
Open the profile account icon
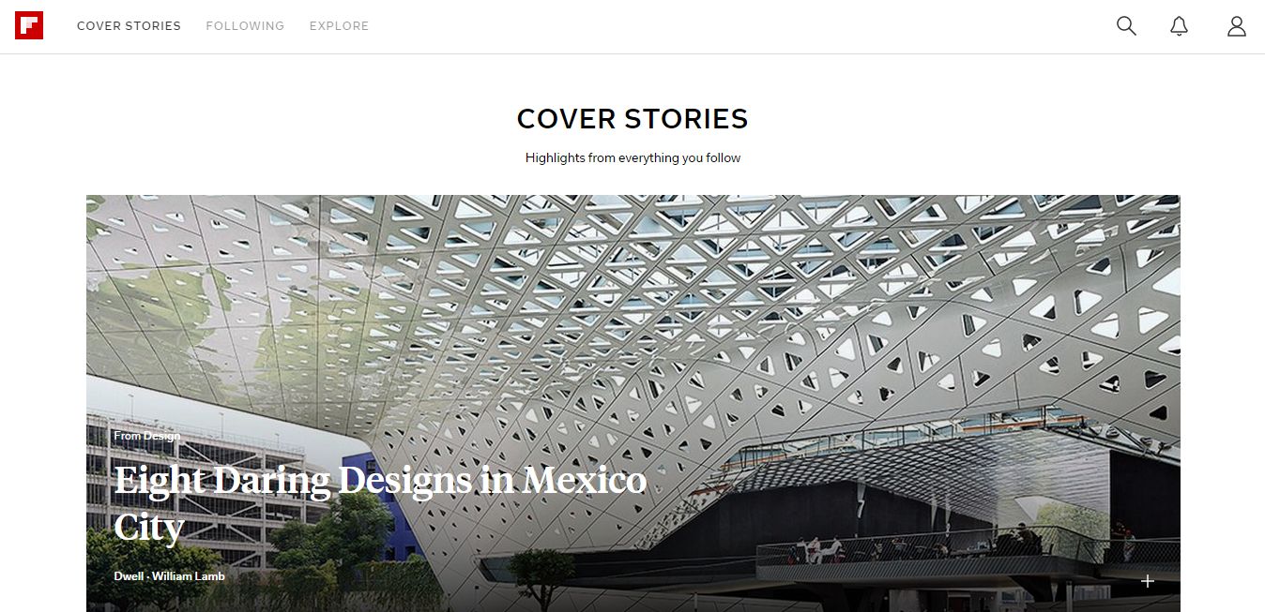1237,26
